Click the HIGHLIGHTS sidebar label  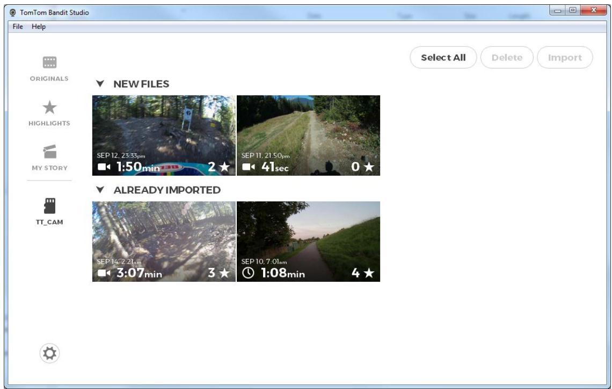(49, 123)
